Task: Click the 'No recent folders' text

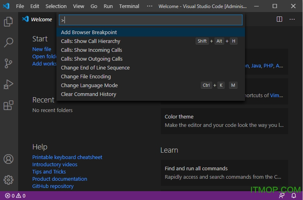Action: (52, 110)
